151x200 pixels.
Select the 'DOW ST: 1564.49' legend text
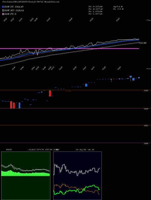pyautogui.click(x=14, y=7)
